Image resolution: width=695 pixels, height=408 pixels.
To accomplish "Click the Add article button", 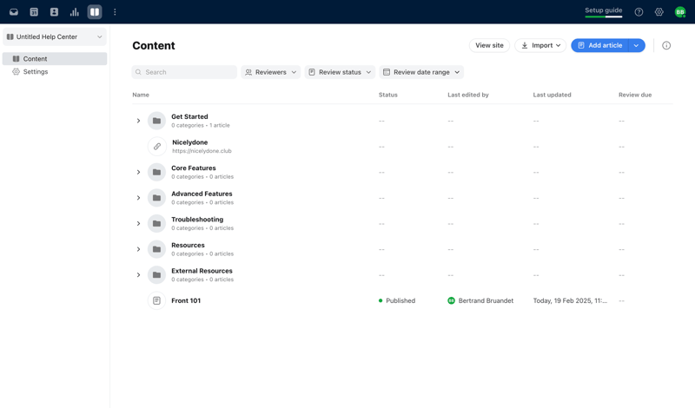I will pos(599,45).
